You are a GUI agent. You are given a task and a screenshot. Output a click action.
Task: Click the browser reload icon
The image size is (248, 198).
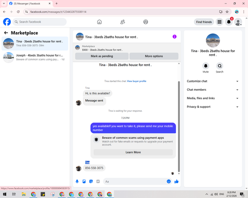[x=18, y=12]
